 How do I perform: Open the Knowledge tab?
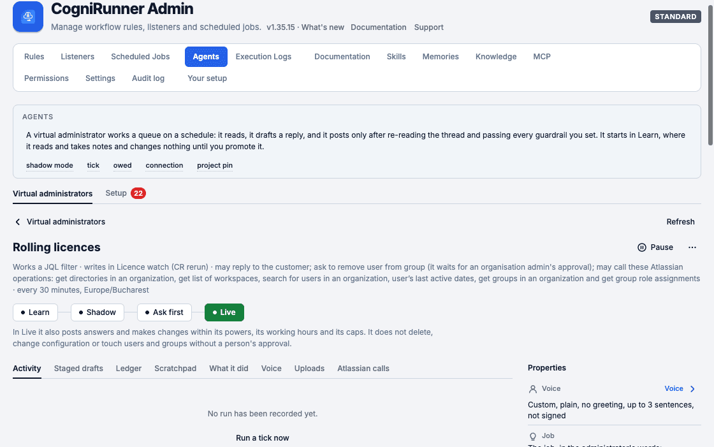point(496,57)
